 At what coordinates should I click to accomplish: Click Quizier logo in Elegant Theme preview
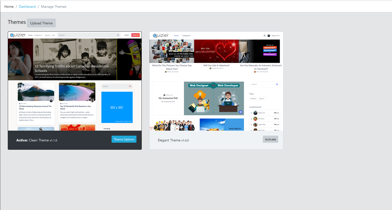[161, 35]
